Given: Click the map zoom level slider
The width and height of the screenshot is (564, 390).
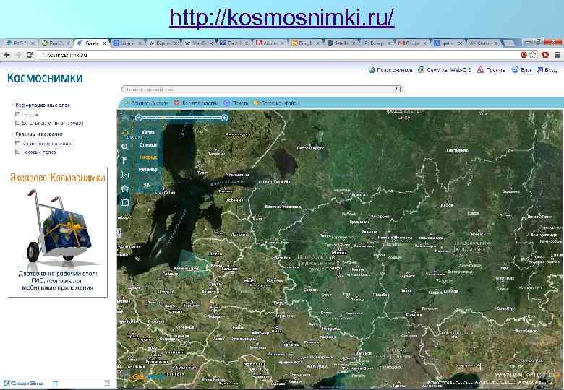Looking at the screenshot, I should [x=181, y=118].
